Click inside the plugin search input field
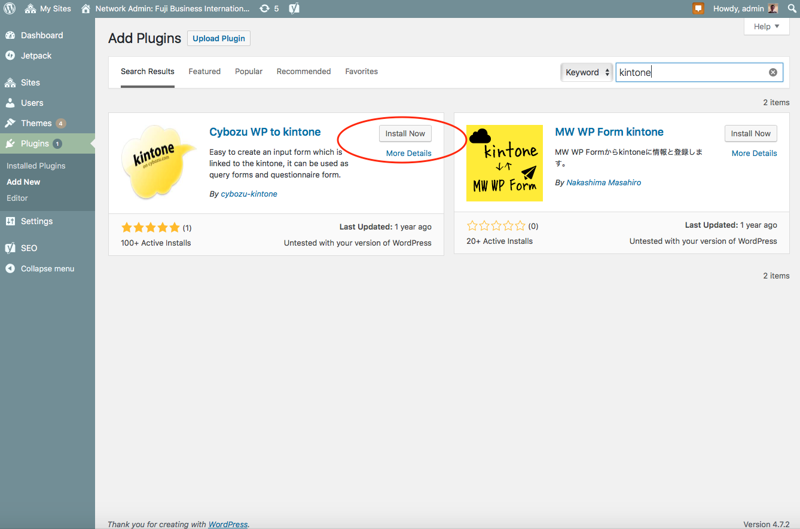 691,72
